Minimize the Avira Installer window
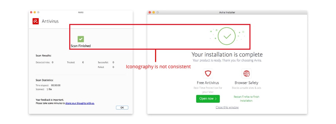 click(154, 13)
